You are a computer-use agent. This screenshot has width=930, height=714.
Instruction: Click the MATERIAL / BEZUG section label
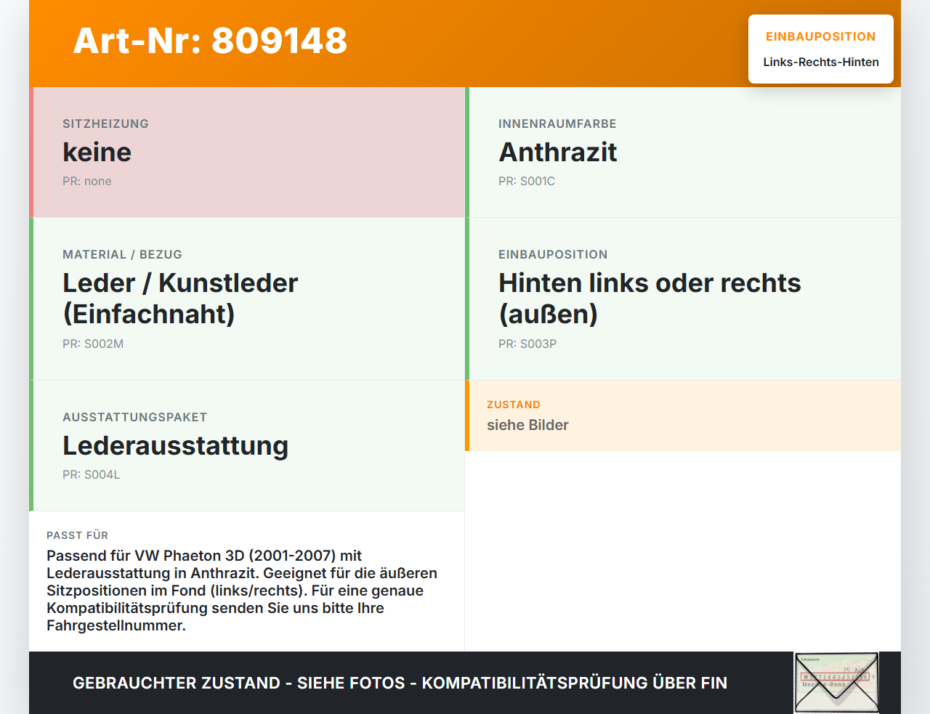pos(123,254)
